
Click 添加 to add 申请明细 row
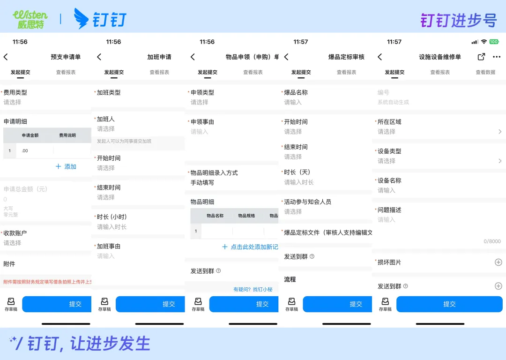[x=66, y=166]
